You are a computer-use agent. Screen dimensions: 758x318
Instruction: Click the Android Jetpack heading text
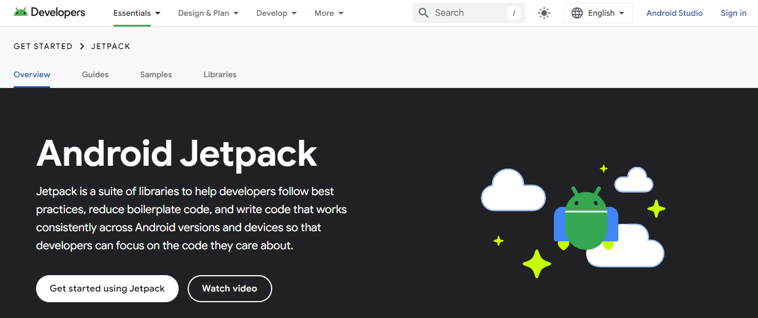click(177, 153)
